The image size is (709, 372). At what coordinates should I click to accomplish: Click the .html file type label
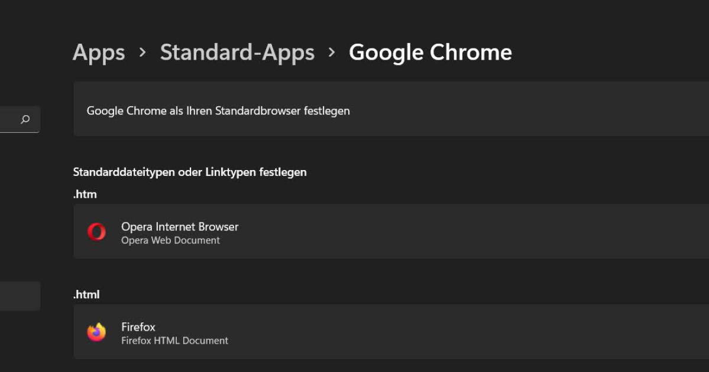click(x=86, y=294)
